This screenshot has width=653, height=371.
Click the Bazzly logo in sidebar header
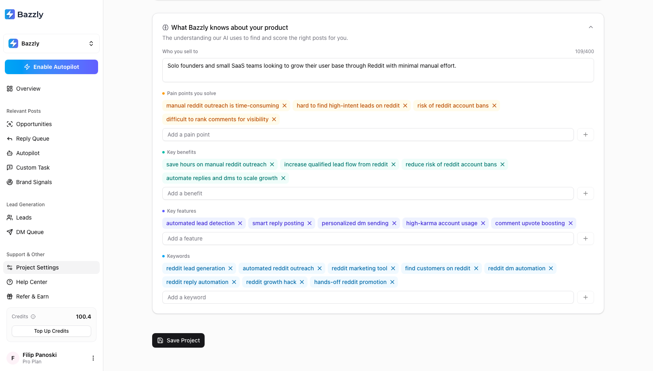[24, 15]
